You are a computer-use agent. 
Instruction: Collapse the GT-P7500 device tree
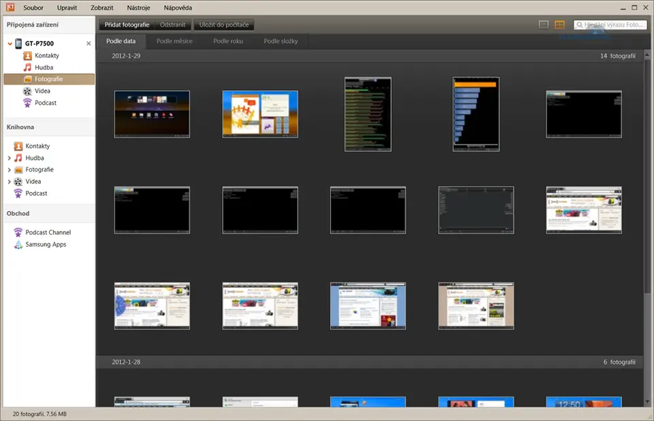[8, 44]
